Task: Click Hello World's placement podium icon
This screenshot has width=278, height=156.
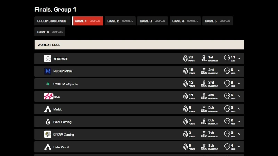Action: (x=204, y=147)
